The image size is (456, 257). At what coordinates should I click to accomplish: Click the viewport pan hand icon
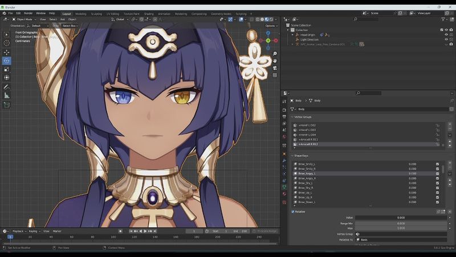coord(275,61)
